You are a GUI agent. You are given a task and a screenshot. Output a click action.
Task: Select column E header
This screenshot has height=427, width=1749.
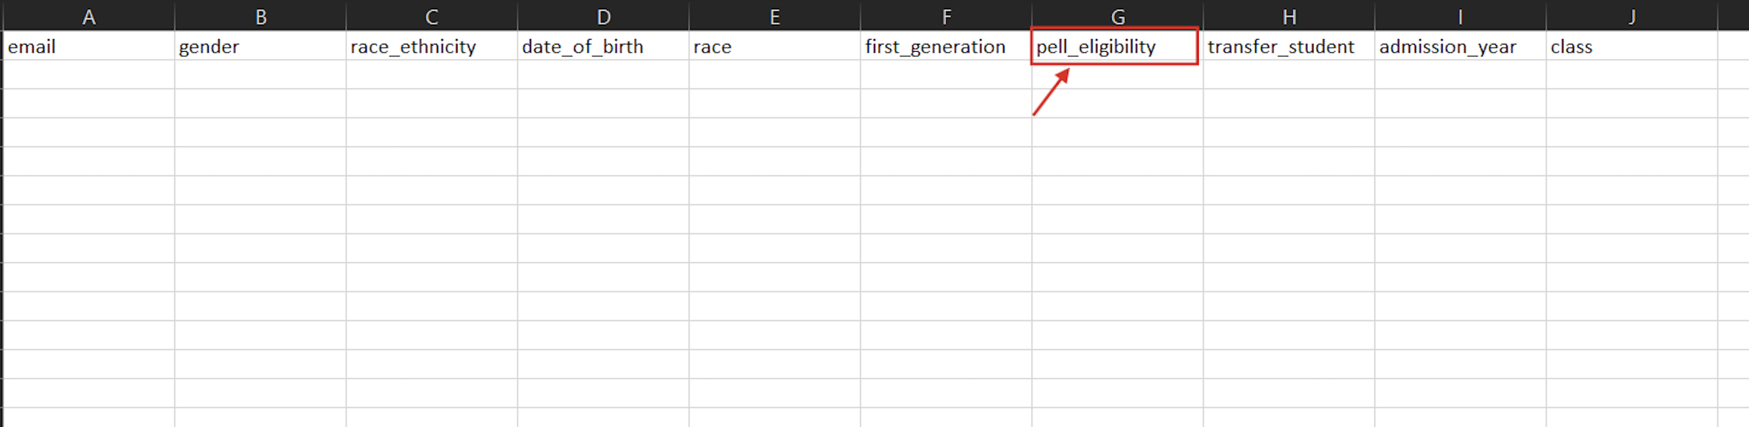(774, 17)
